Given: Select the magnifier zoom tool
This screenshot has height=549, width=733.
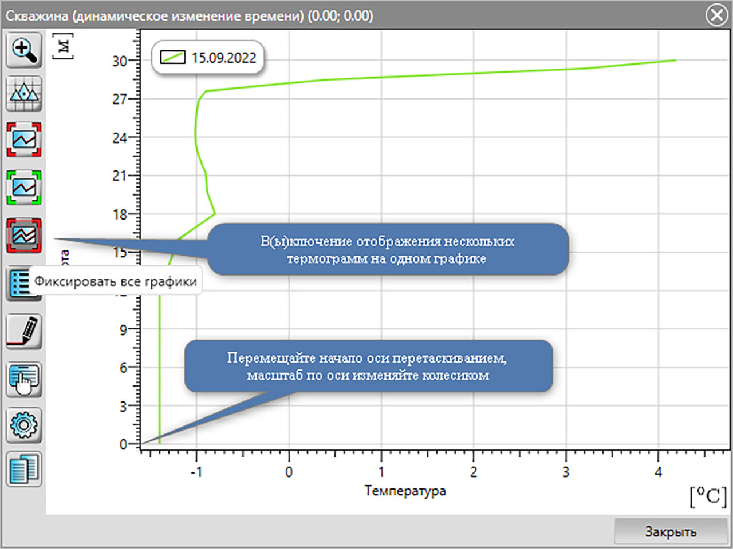Looking at the screenshot, I should coord(24,50).
